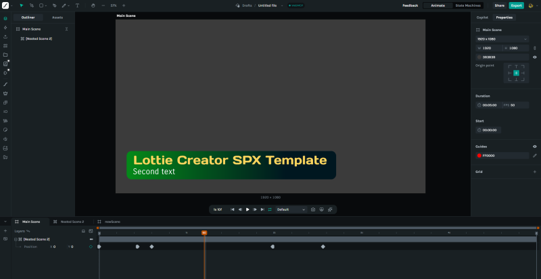Click the link icon beside Layers label

pyautogui.click(x=28, y=231)
